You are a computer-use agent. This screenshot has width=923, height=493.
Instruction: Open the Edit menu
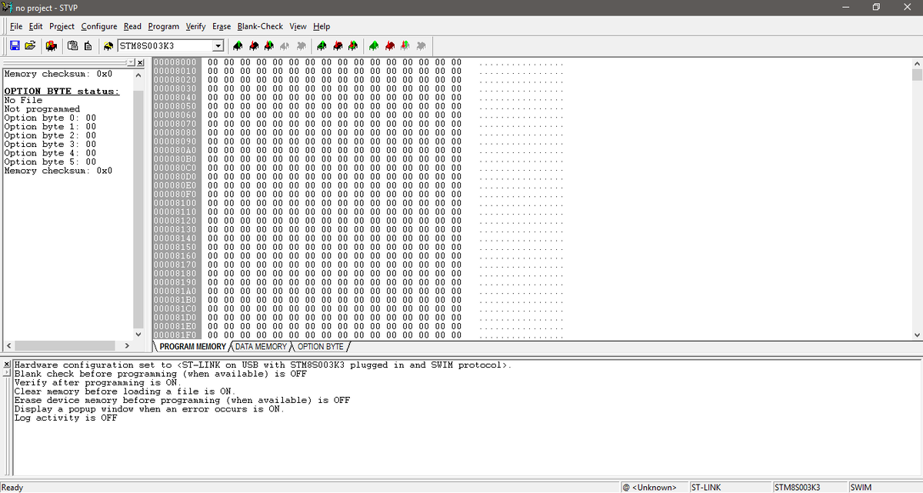click(x=35, y=26)
